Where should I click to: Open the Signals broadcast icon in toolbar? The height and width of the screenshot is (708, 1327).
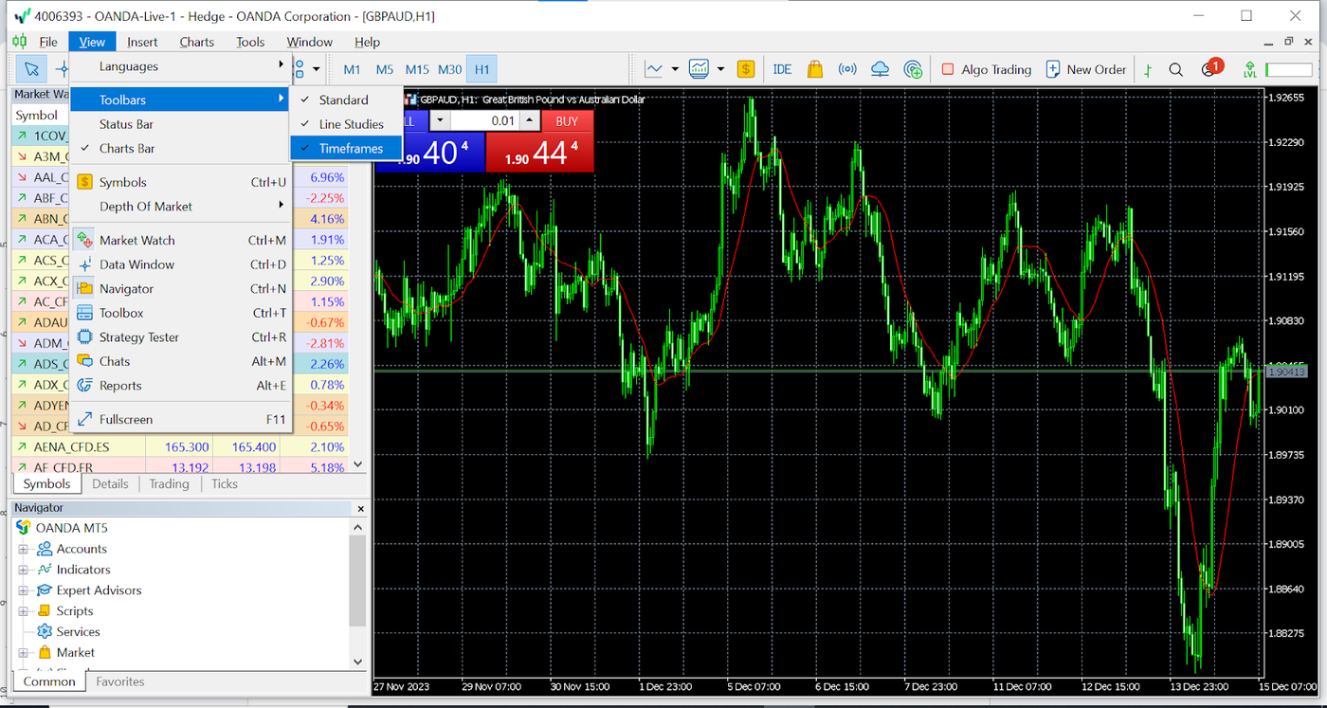coord(847,69)
